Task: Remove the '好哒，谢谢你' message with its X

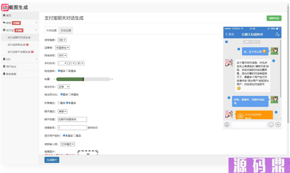Action: (229, 98)
